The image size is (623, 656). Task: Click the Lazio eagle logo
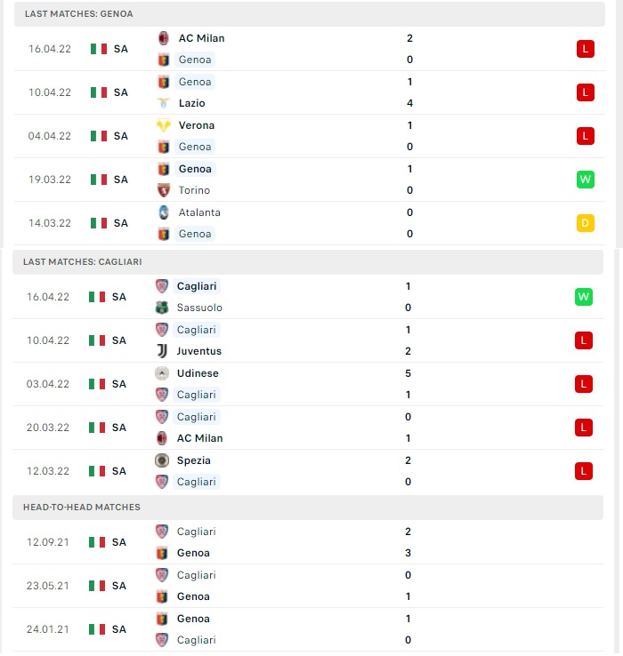coord(164,103)
